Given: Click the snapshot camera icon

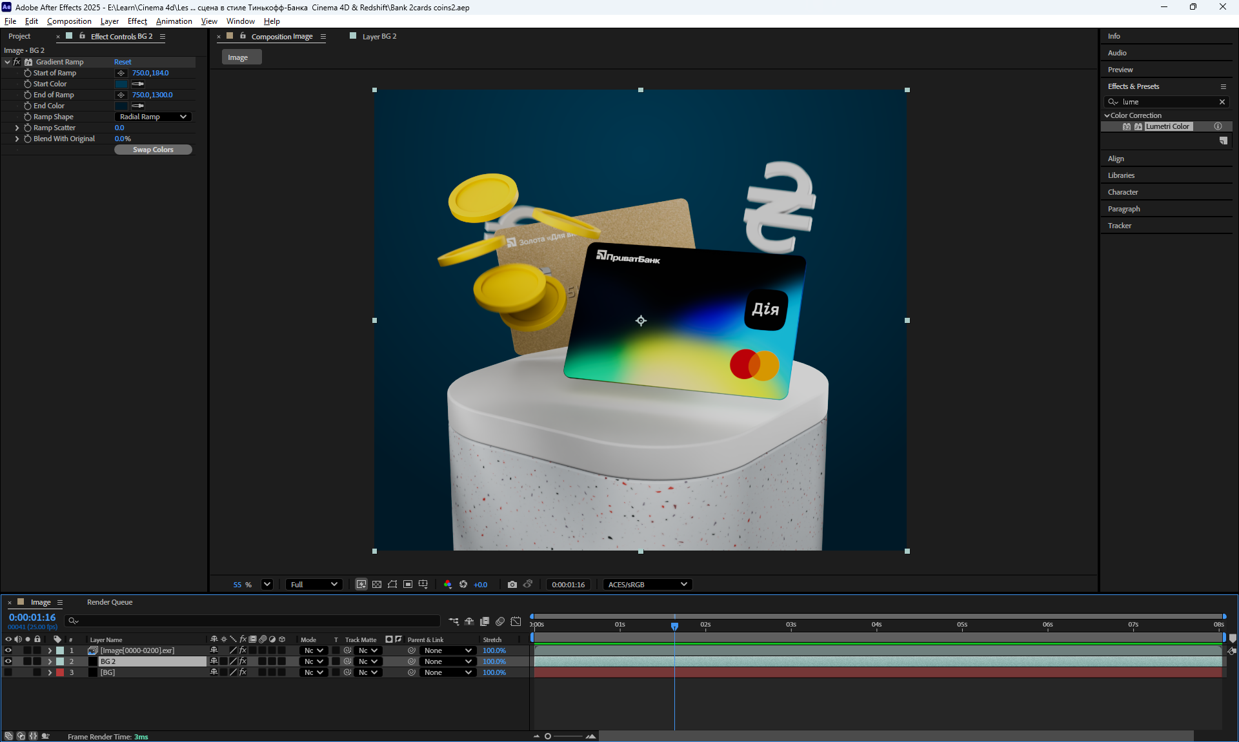Looking at the screenshot, I should (512, 585).
